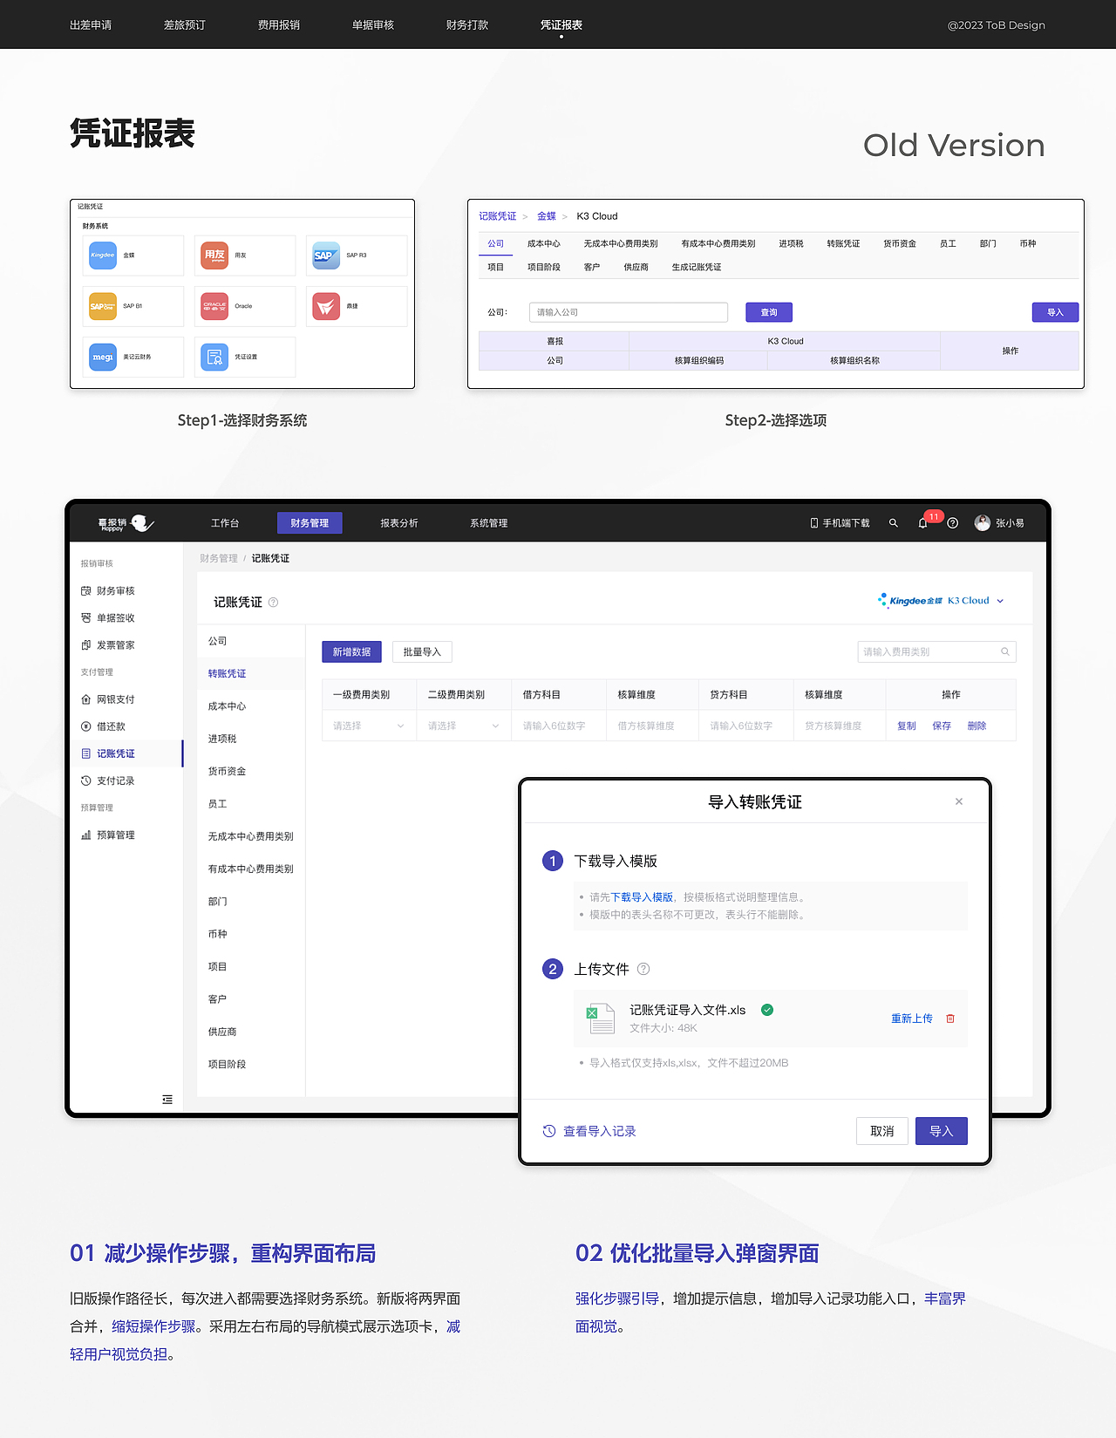The width and height of the screenshot is (1116, 1438).
Task: Click the SAP B1 system icon
Action: pyautogui.click(x=103, y=306)
